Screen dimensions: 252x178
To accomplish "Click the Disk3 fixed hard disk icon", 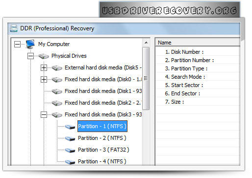I will [57, 115].
